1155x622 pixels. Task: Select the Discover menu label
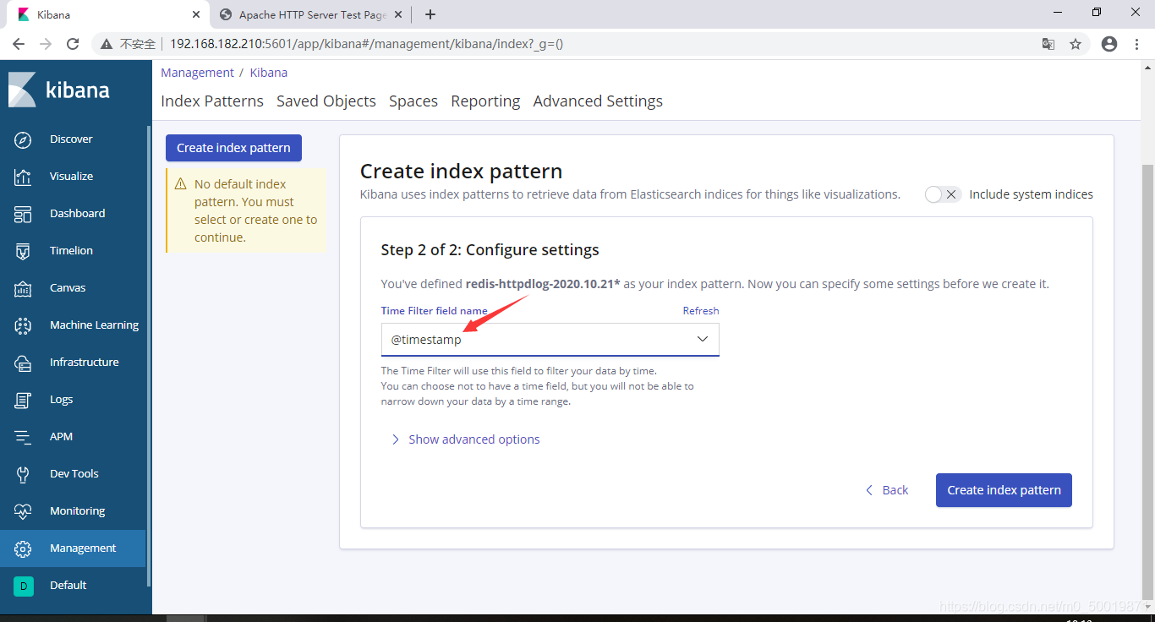click(x=71, y=139)
